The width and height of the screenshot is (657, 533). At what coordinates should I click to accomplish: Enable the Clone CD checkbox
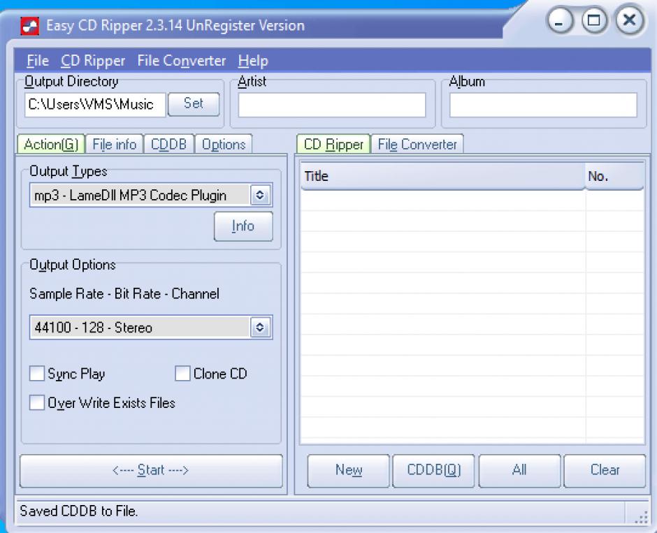coord(182,374)
